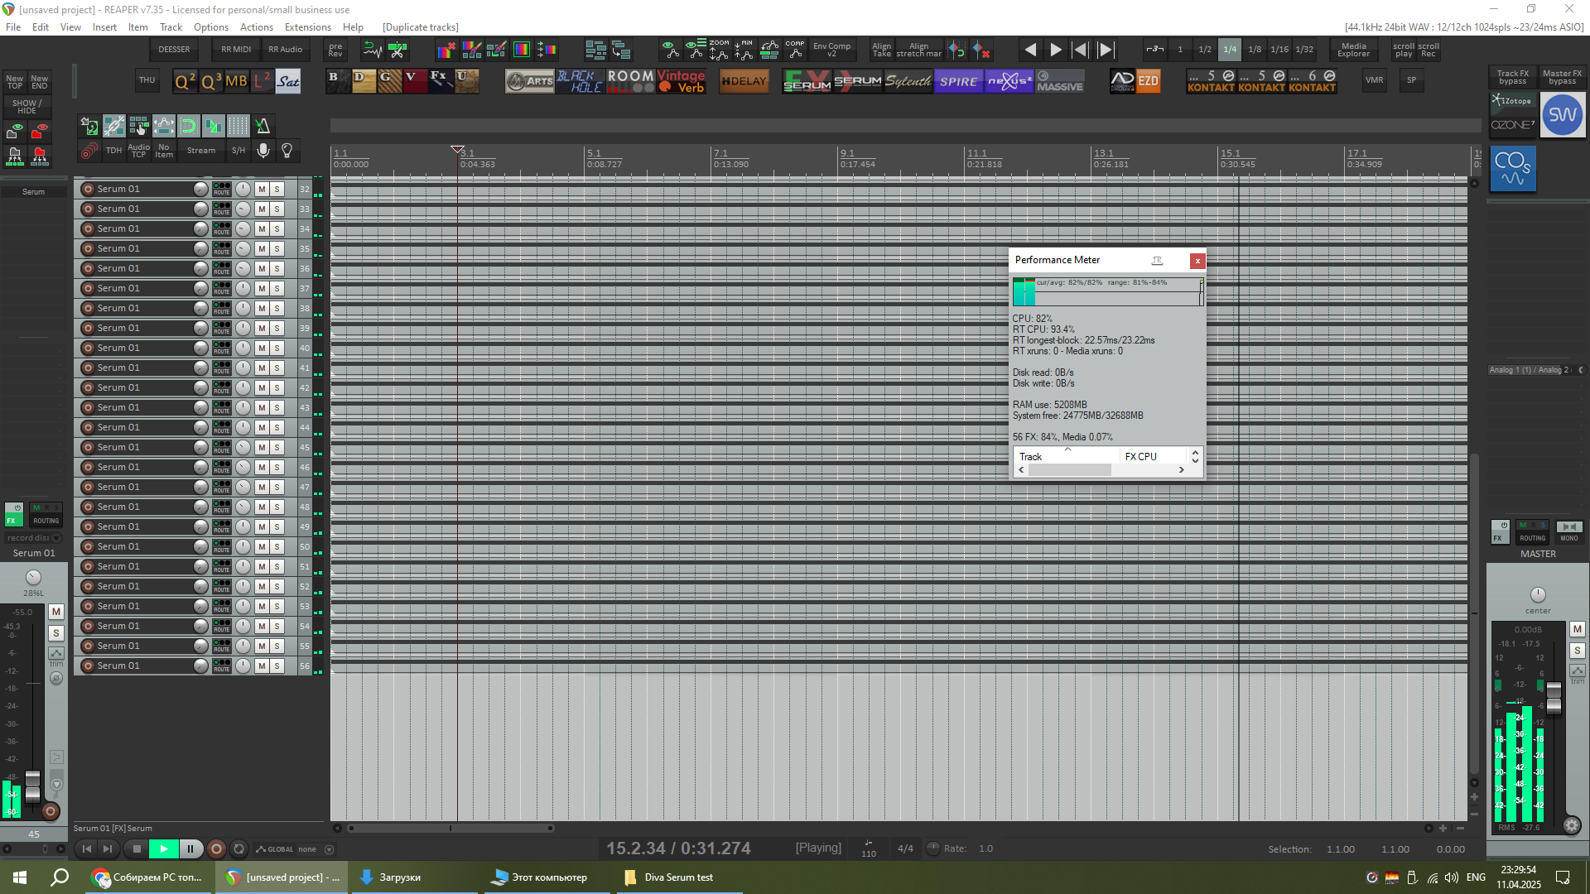The height and width of the screenshot is (894, 1590).
Task: Open the GLOBAL automation override dropdown
Action: click(329, 849)
